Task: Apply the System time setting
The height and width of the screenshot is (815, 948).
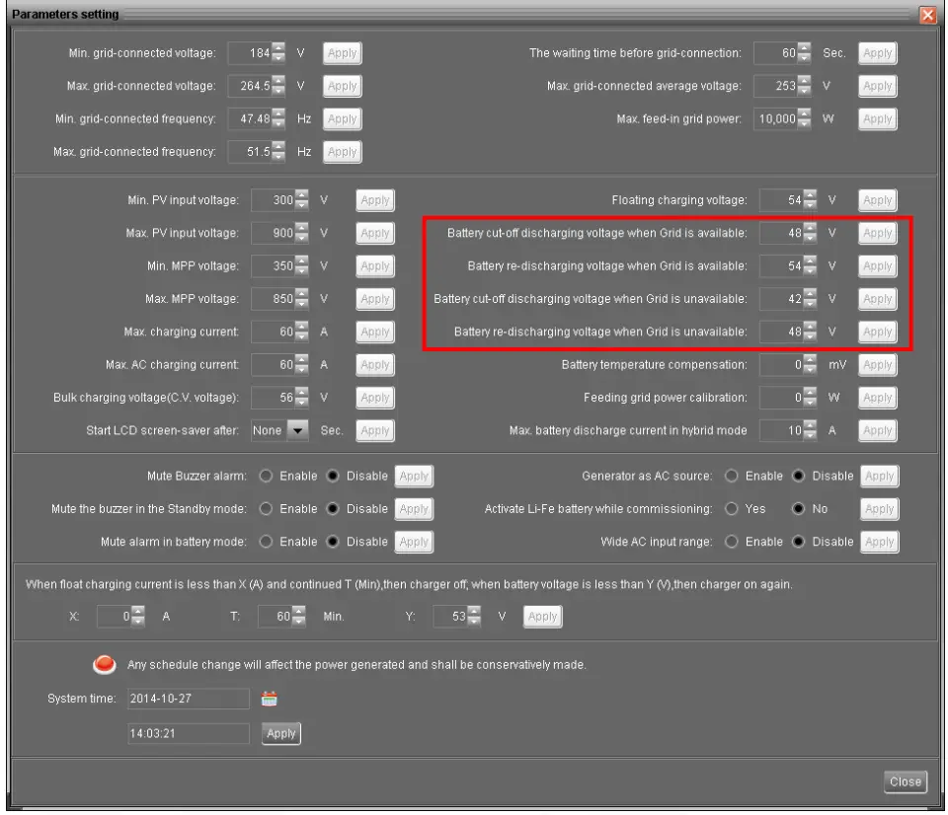Action: pos(281,733)
